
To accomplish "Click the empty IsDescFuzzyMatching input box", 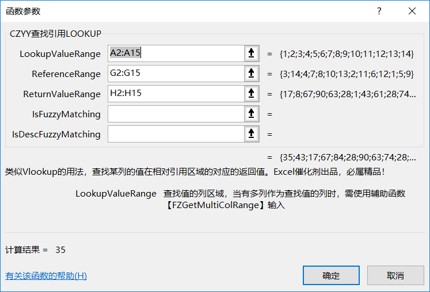I will (176, 135).
